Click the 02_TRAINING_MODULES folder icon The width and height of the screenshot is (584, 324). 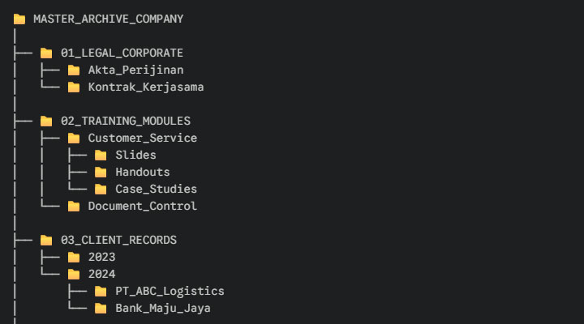tap(46, 121)
